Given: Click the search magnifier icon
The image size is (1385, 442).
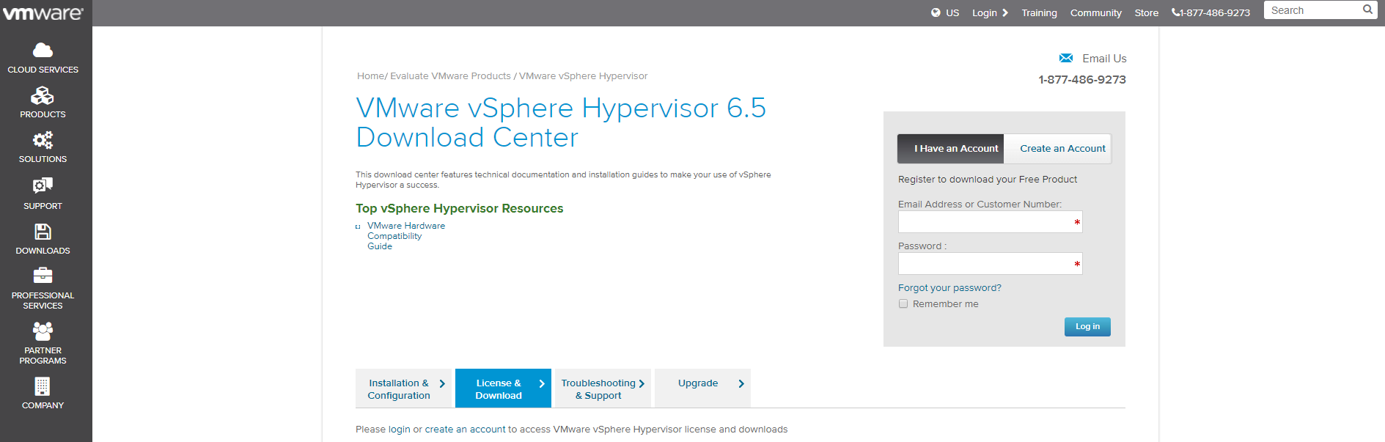Looking at the screenshot, I should click(1367, 10).
